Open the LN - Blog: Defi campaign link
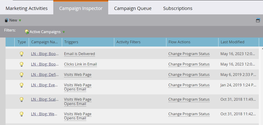 45,75
